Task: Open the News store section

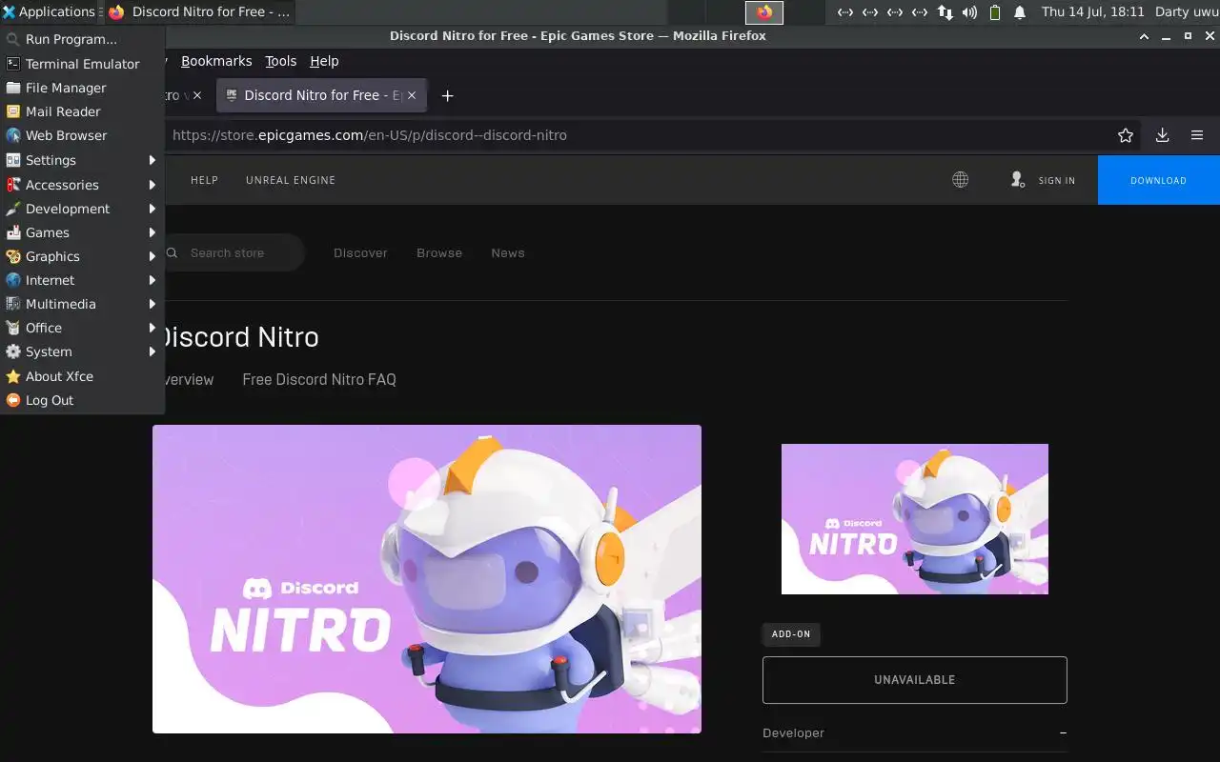Action: point(508,252)
